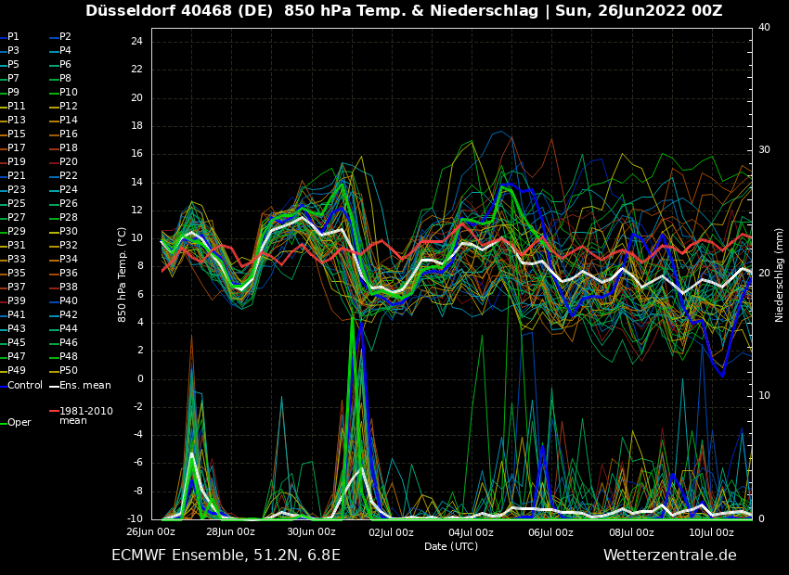
Task: Click the 04Jul 00z date label
Action: [x=471, y=532]
